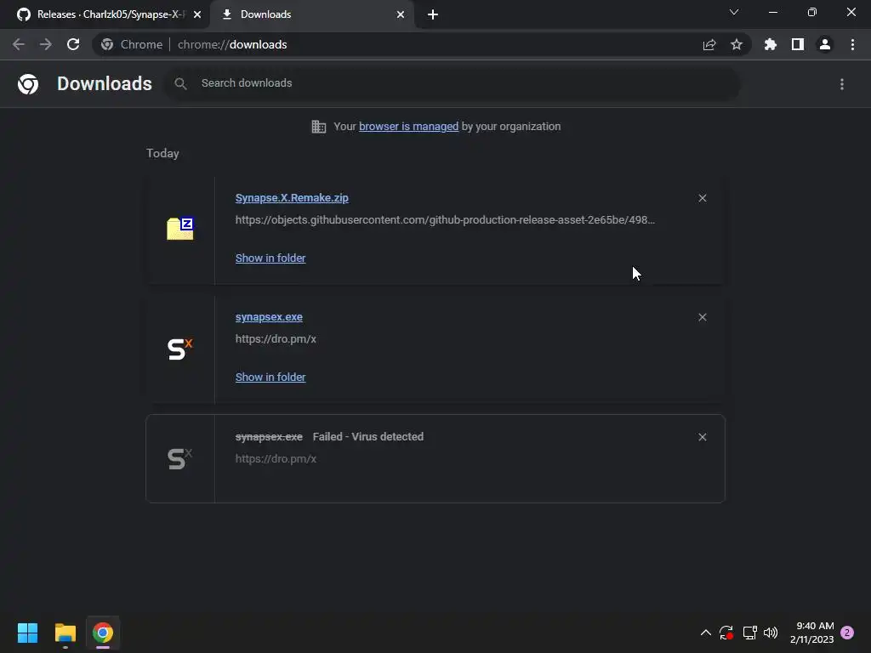Open the tab search dropdown chevron
This screenshot has height=653, width=871.
tap(734, 12)
